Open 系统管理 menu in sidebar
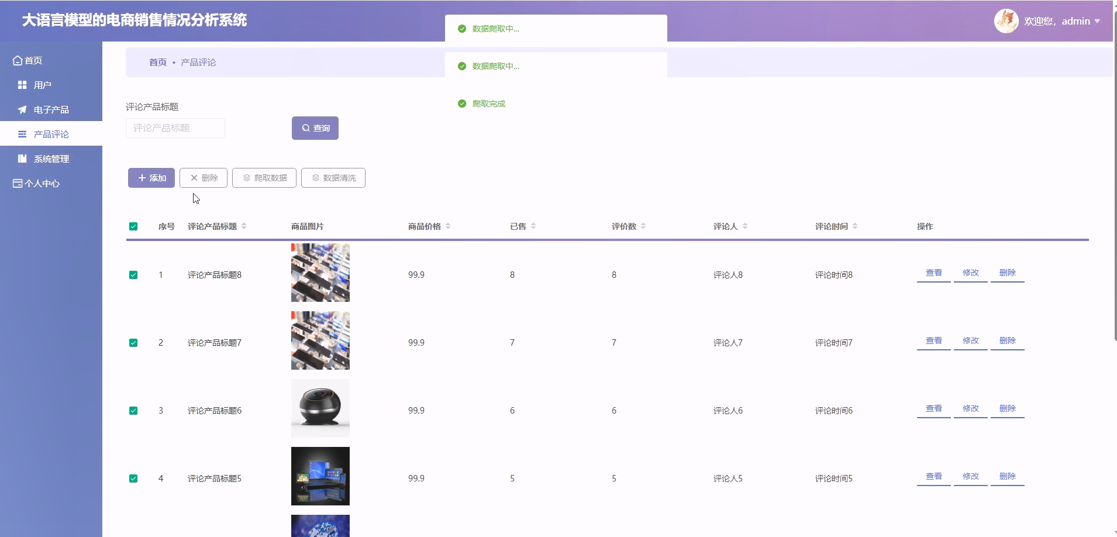This screenshot has width=1117, height=537. click(x=51, y=159)
